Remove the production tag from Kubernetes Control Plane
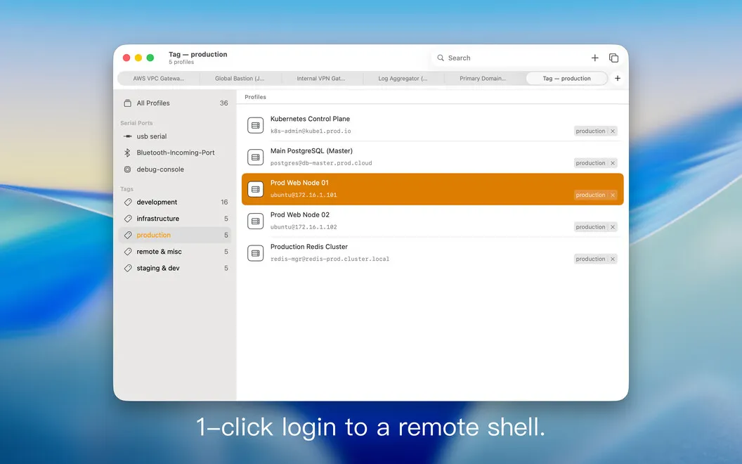This screenshot has height=464, width=742. [x=612, y=131]
